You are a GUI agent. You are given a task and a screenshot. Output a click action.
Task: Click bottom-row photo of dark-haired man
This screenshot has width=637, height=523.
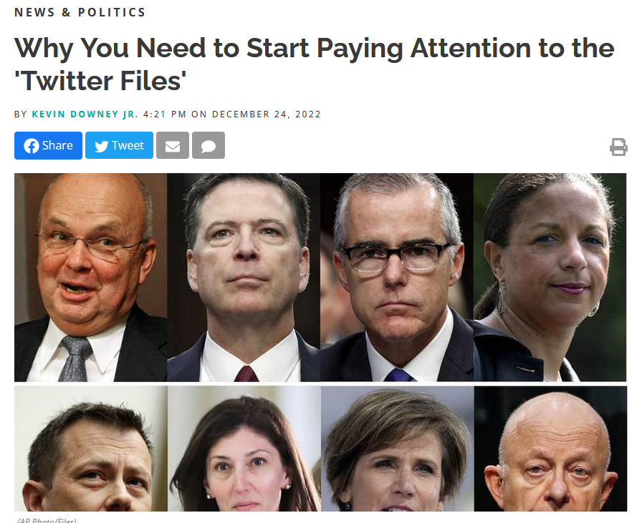click(x=90, y=449)
